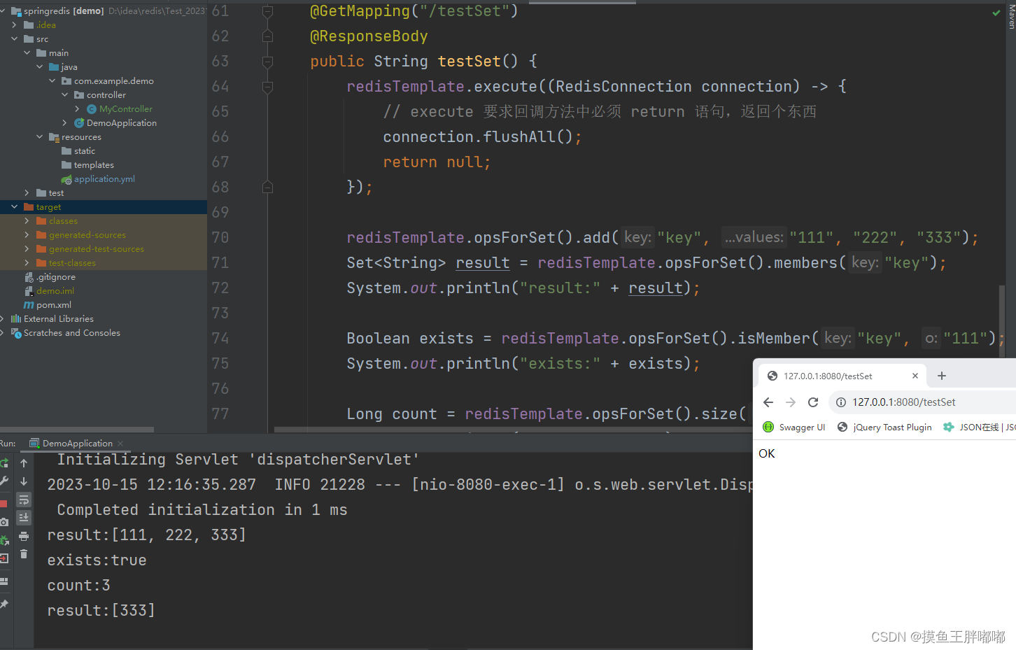Click the green bug attach-debugger icon
Image resolution: width=1016 pixels, height=650 pixels.
point(3,540)
